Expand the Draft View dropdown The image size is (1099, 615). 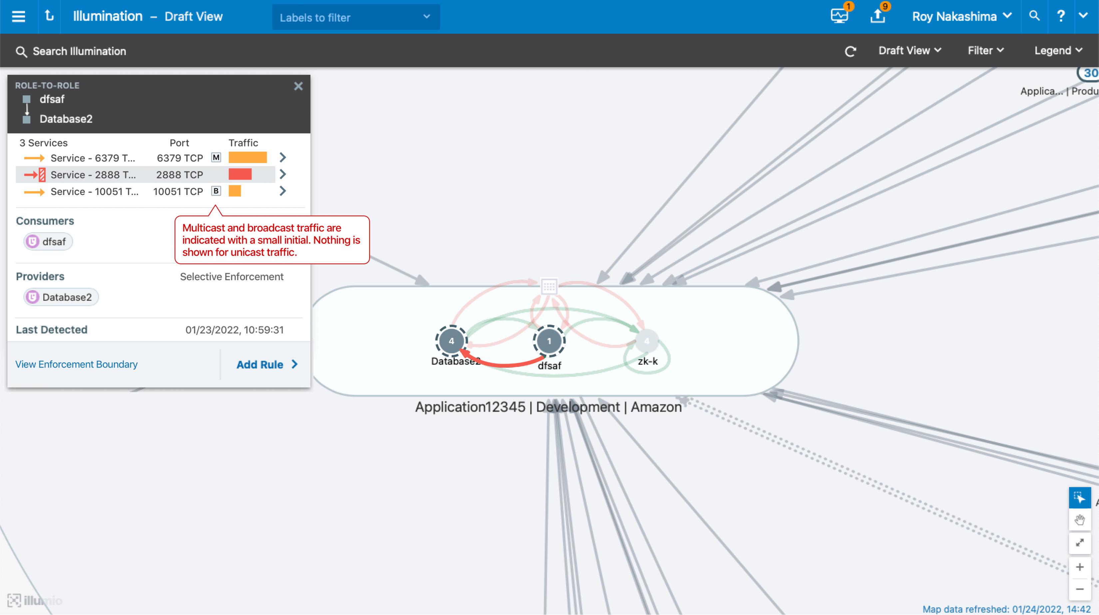click(x=910, y=51)
